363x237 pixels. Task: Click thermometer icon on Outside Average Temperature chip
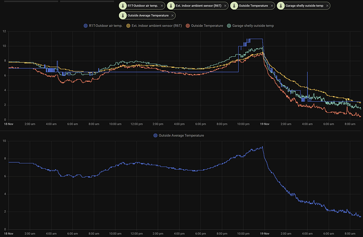click(123, 15)
